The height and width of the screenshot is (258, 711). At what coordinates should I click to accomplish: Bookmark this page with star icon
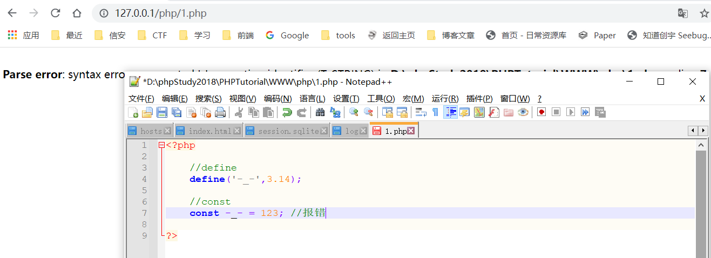(704, 13)
